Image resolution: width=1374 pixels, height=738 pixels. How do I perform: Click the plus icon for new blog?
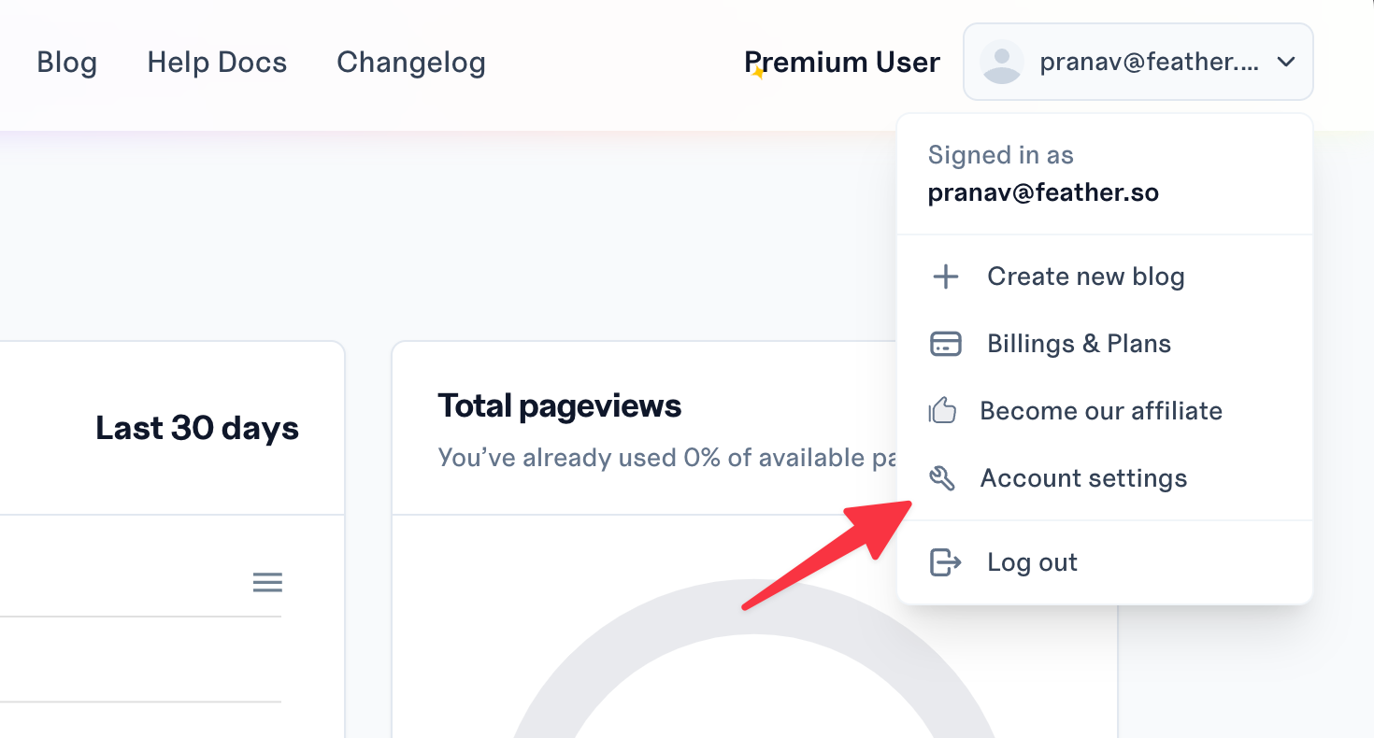(946, 277)
